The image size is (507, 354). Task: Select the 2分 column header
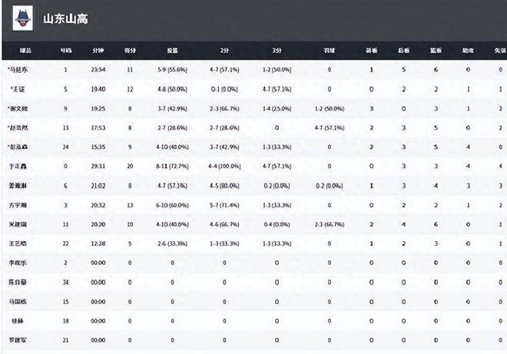tap(224, 50)
